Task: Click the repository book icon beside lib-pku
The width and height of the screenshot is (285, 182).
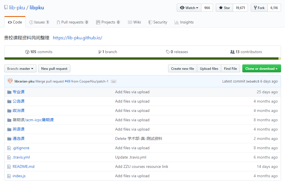Action: [x=6, y=7]
